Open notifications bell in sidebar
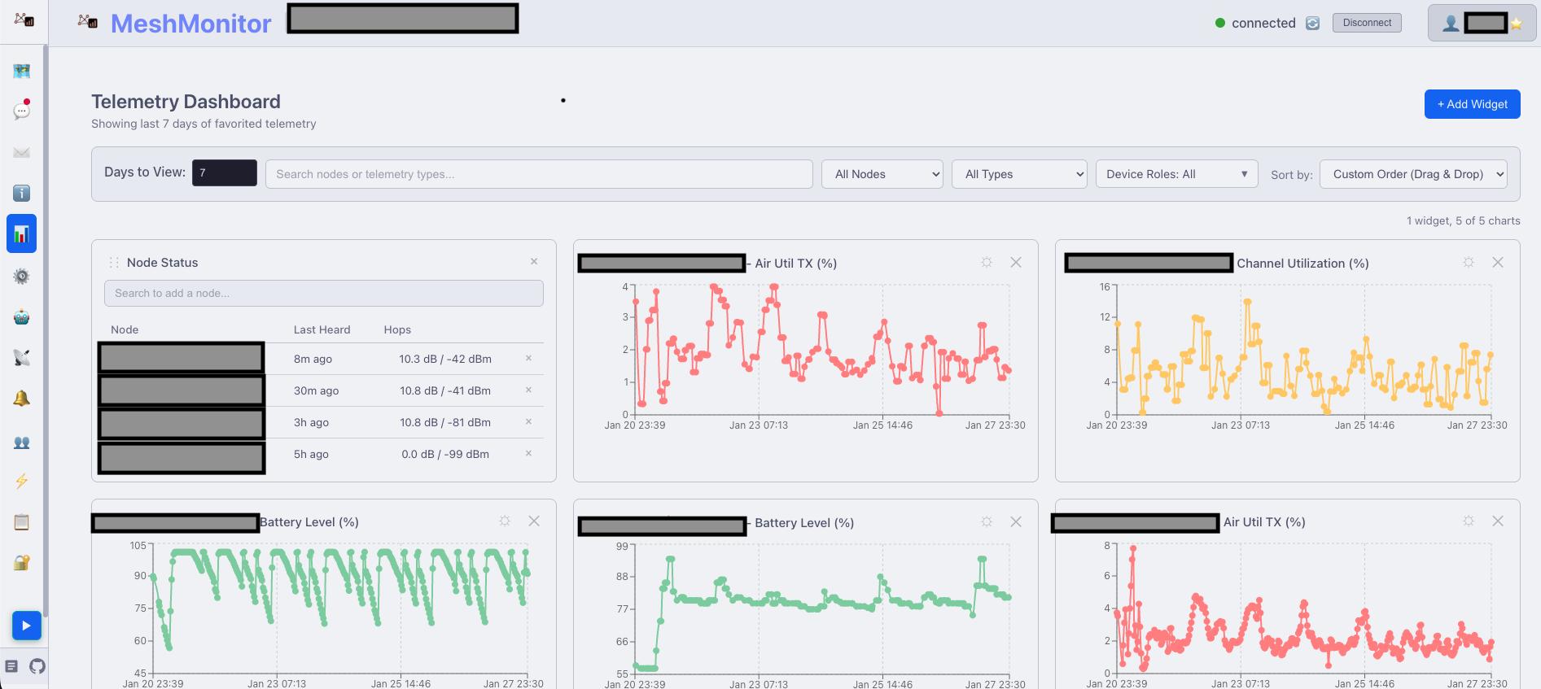This screenshot has height=689, width=1541. click(22, 398)
